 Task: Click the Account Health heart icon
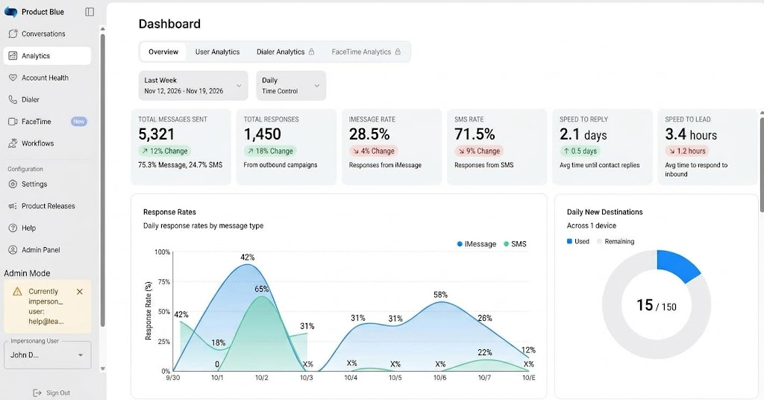13,78
